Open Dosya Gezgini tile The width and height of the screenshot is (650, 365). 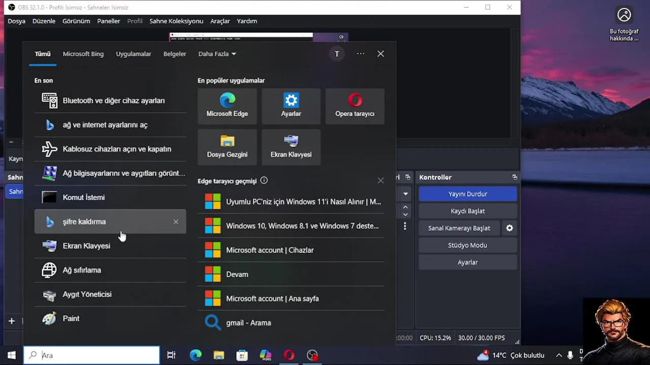tap(227, 147)
